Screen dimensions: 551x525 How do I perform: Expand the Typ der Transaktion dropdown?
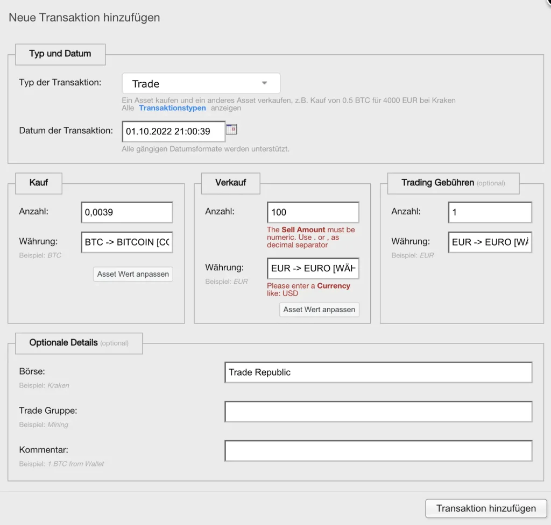tap(201, 84)
